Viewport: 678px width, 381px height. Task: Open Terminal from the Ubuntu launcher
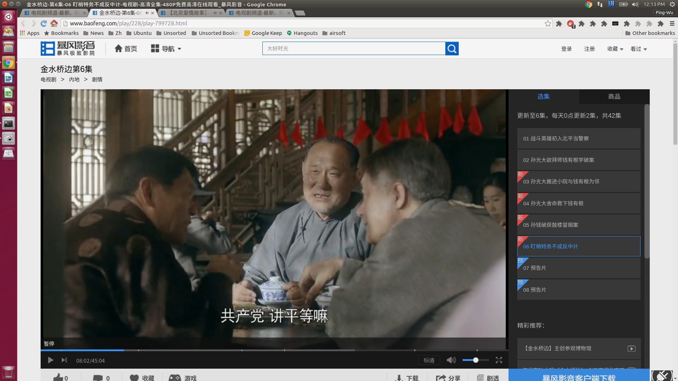pyautogui.click(x=8, y=123)
